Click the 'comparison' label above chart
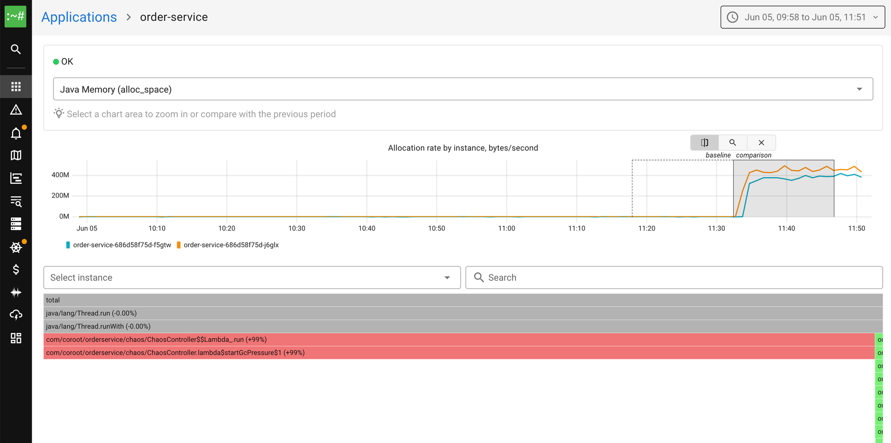Screen dimensions: 891x443 point(754,155)
